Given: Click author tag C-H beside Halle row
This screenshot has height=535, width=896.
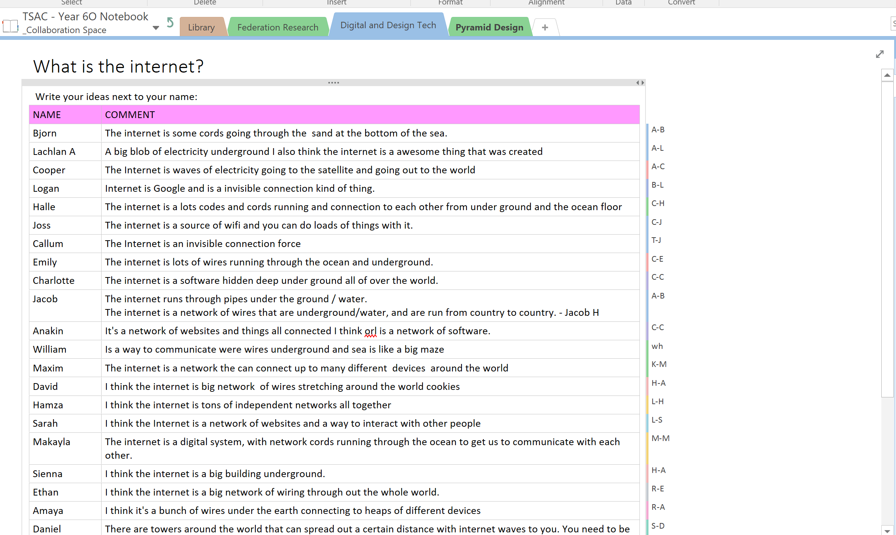Looking at the screenshot, I should 658,203.
